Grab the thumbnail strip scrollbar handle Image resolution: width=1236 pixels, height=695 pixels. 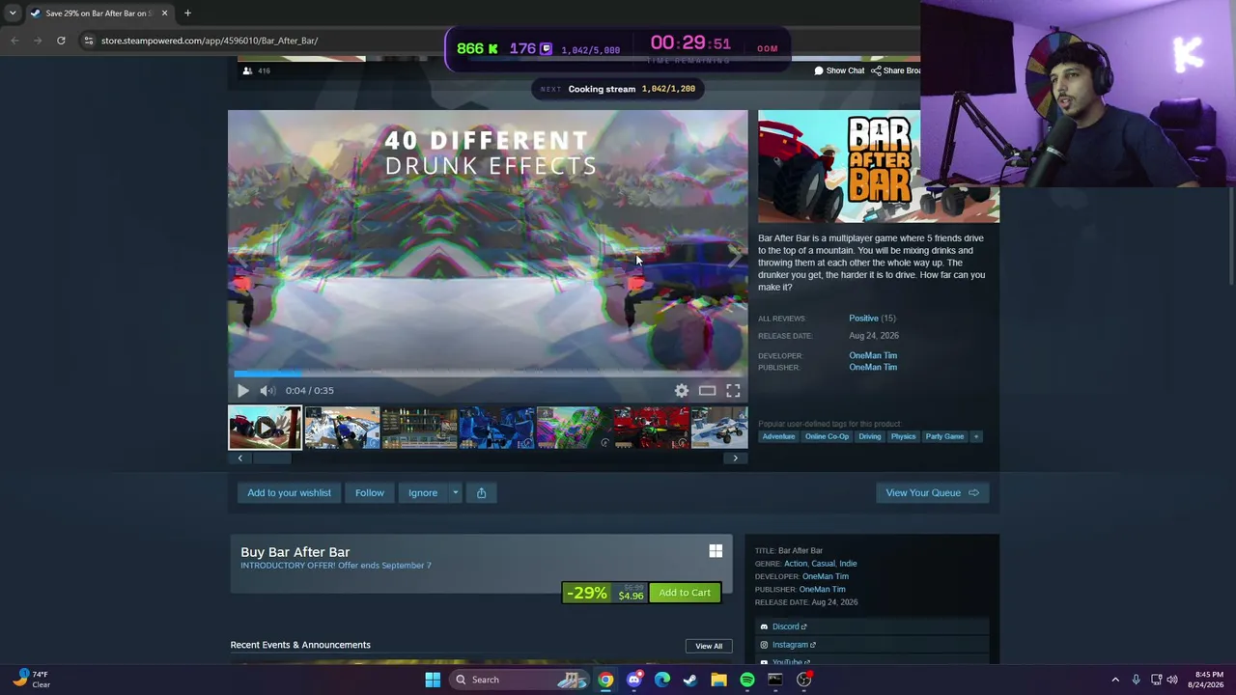272,459
